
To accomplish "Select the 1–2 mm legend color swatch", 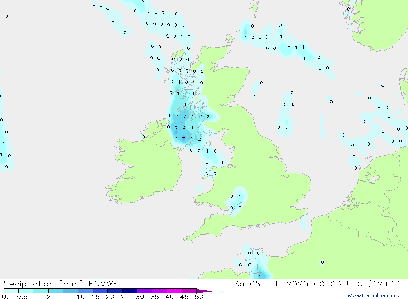I will click(40, 291).
